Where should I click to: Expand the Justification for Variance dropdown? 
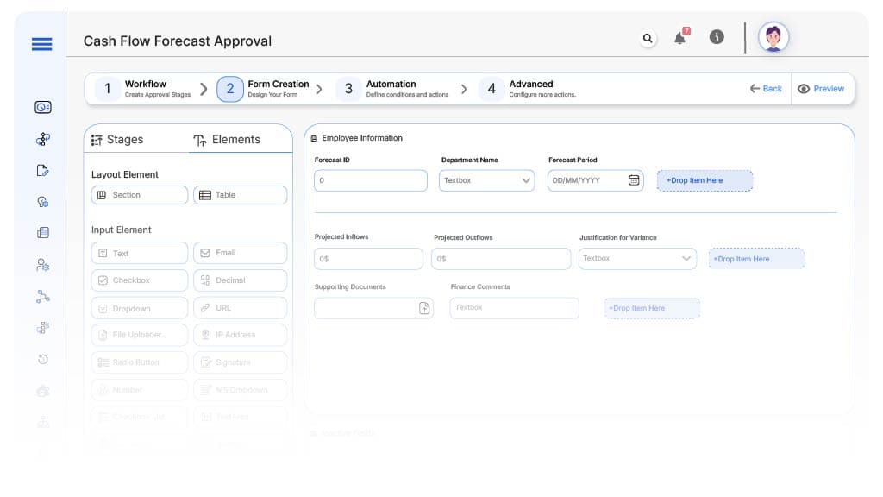tap(686, 258)
